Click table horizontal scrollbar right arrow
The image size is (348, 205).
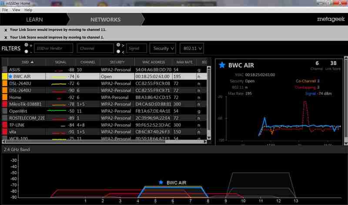205,142
